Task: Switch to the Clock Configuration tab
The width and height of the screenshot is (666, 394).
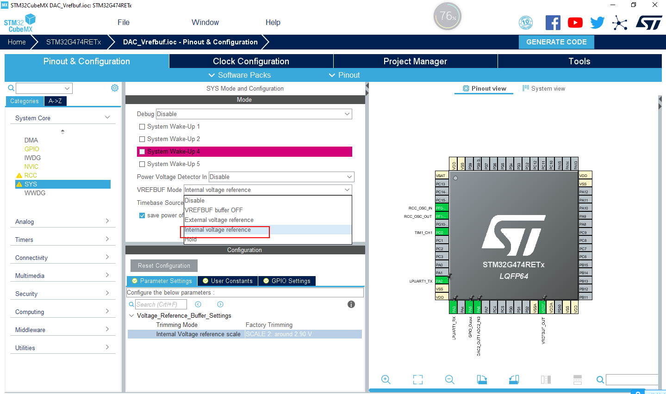Action: (250, 61)
